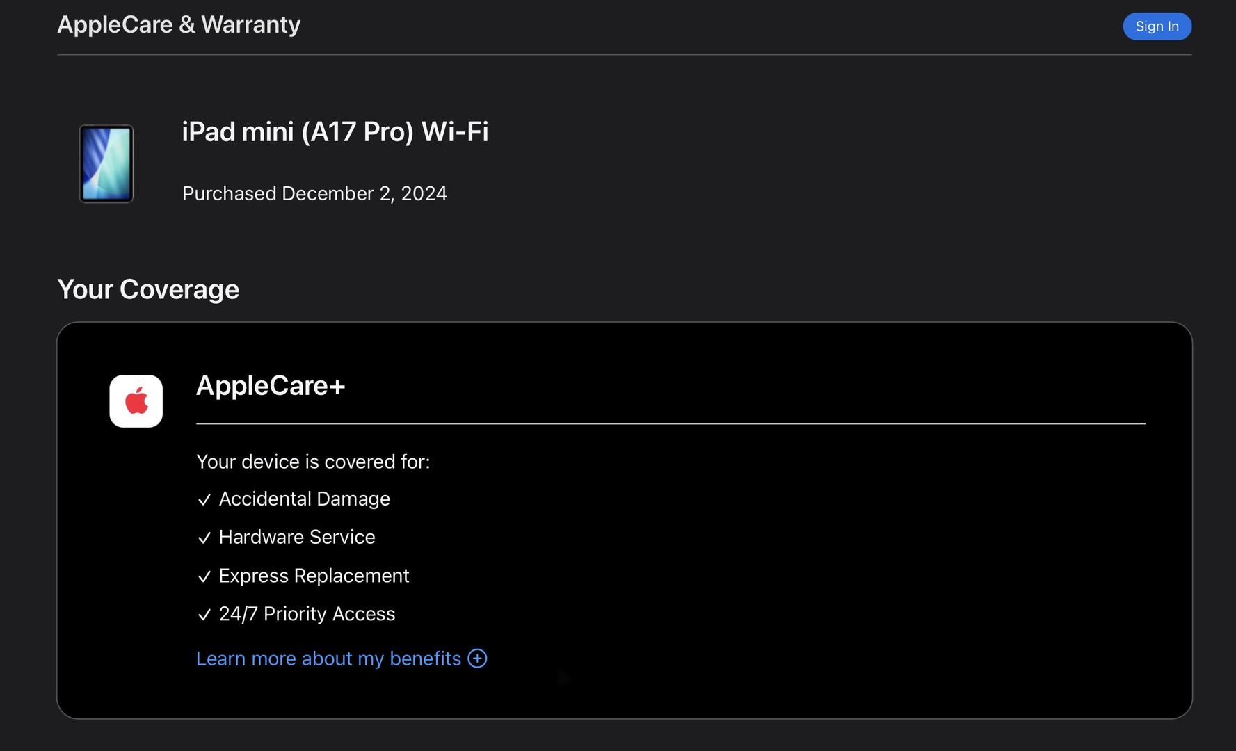The height and width of the screenshot is (751, 1236).
Task: Click the checkmark beside Accidental Damage
Action: point(204,500)
